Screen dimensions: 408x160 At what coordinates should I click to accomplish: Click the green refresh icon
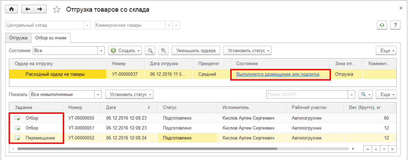(382, 25)
